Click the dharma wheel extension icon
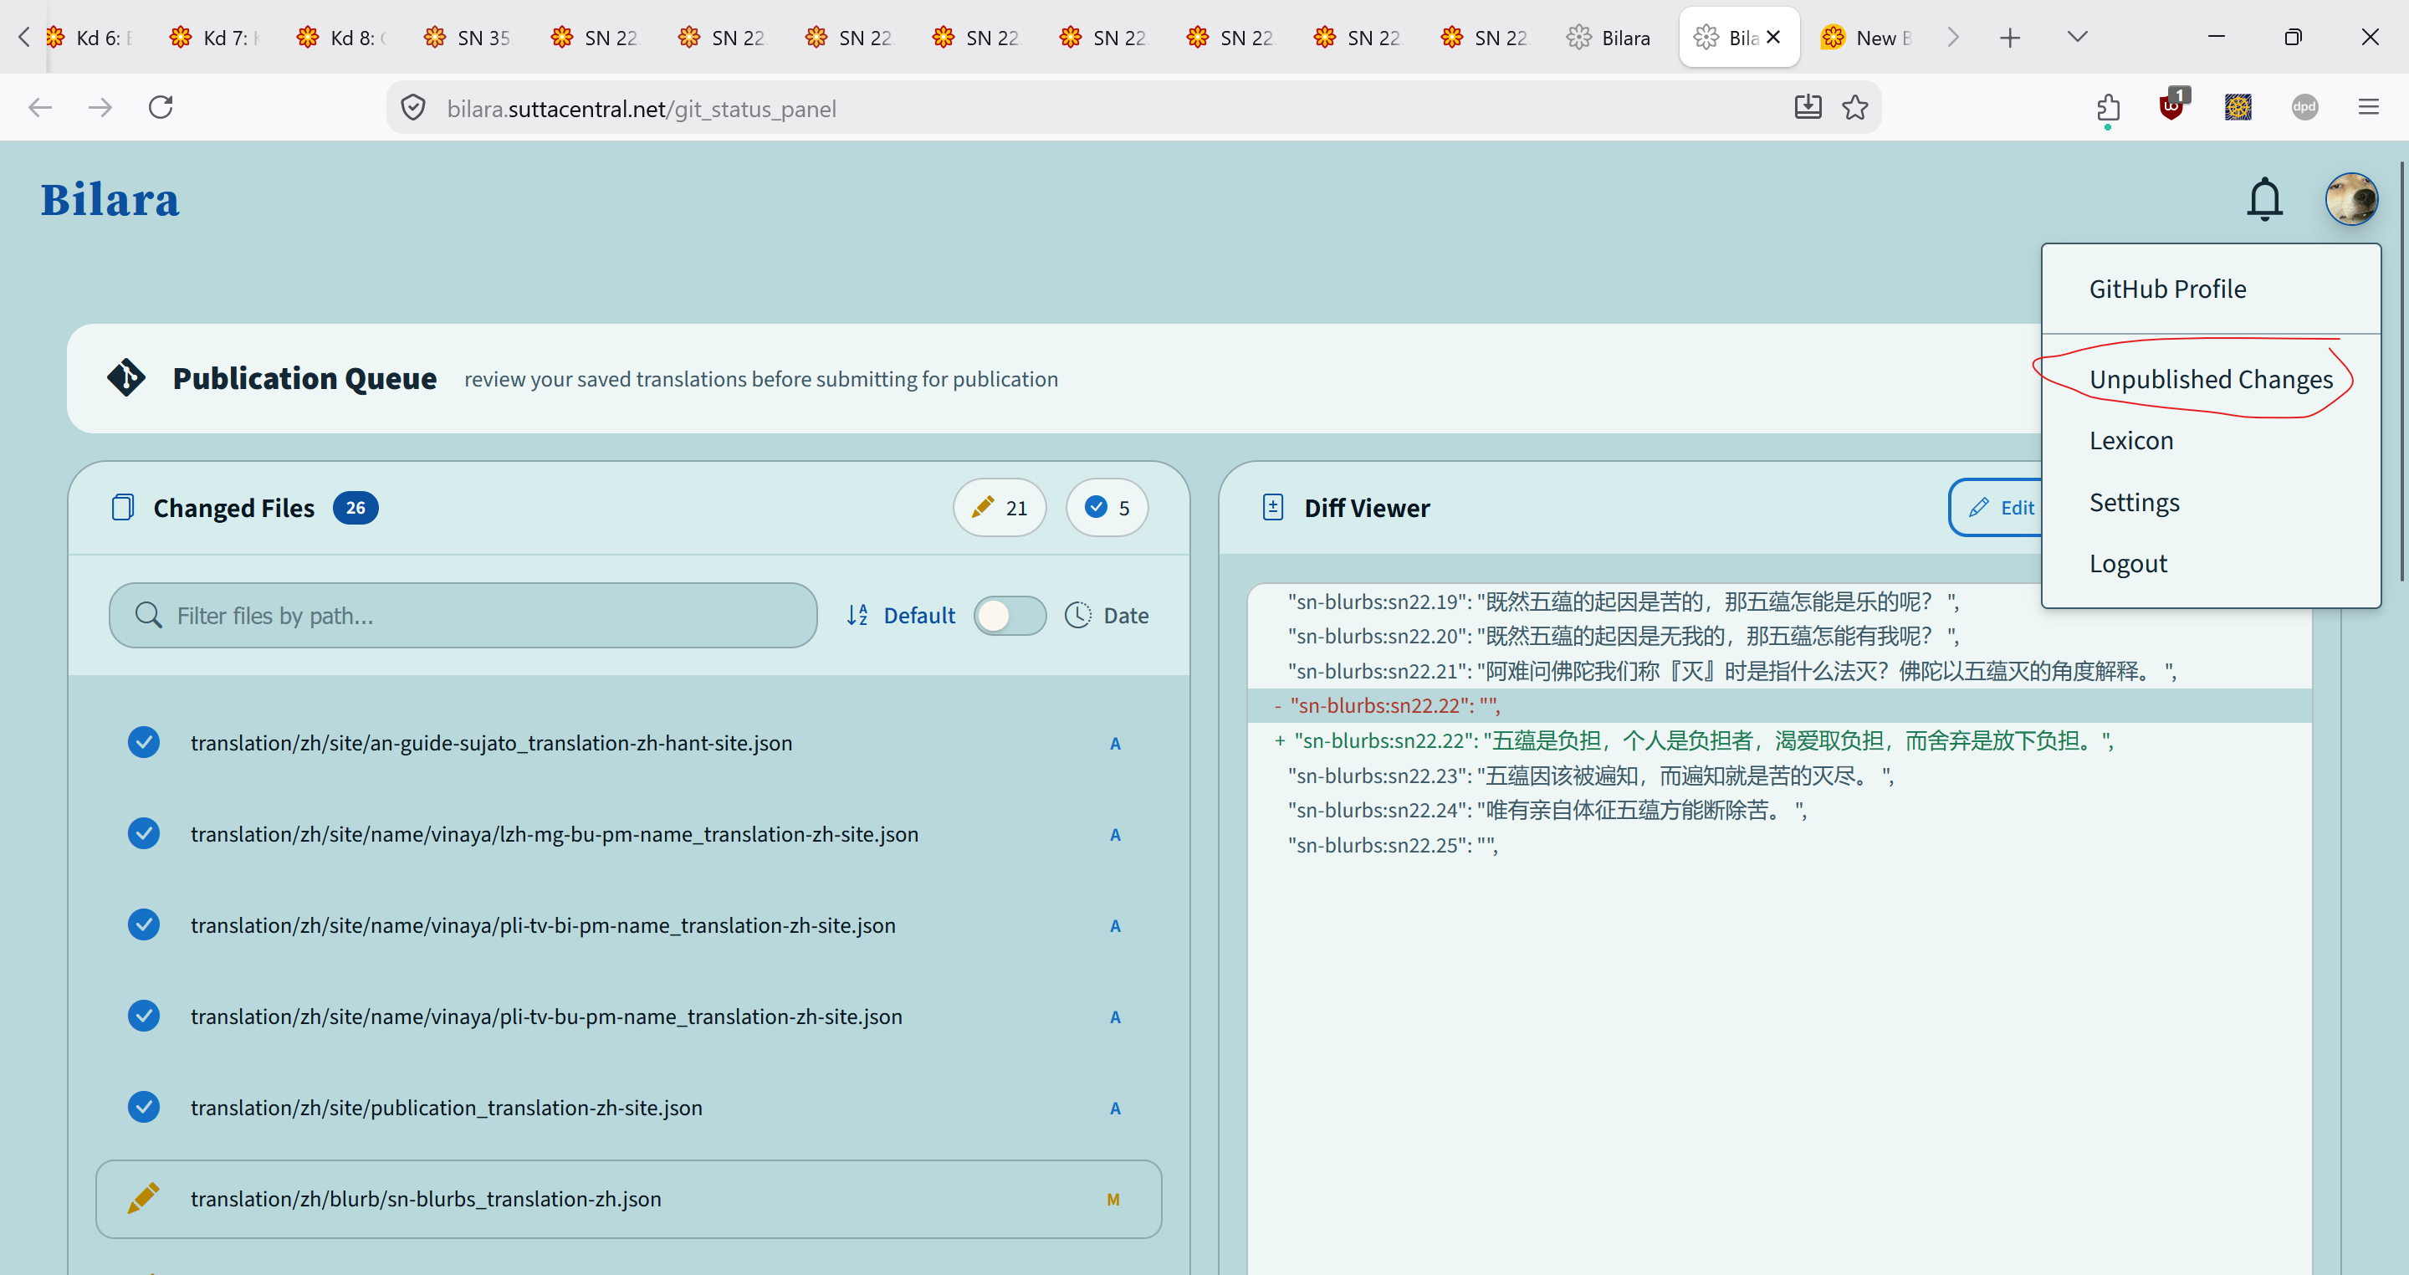Image resolution: width=2409 pixels, height=1275 pixels. [2238, 108]
